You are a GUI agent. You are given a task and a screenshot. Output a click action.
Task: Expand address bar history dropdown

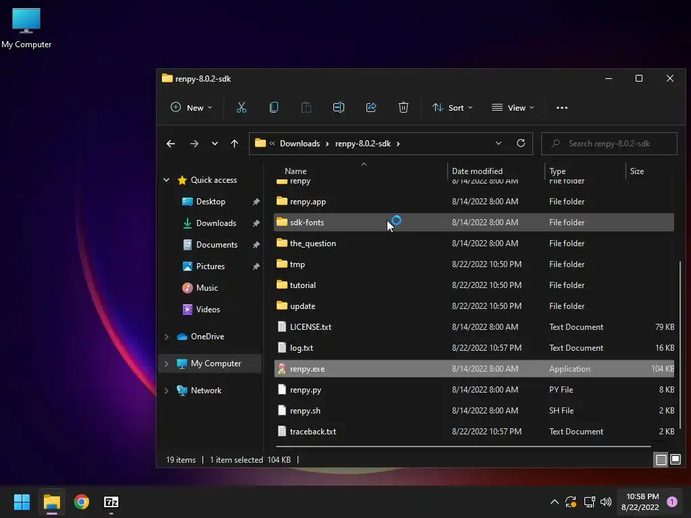pos(499,143)
